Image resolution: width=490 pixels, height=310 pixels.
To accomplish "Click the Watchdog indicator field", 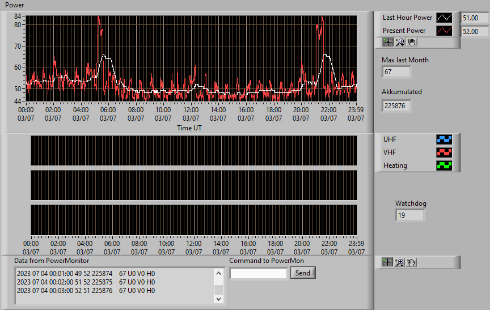I will pyautogui.click(x=409, y=215).
